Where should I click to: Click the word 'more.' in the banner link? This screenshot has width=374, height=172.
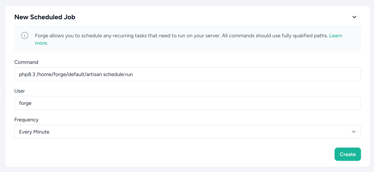[41, 43]
